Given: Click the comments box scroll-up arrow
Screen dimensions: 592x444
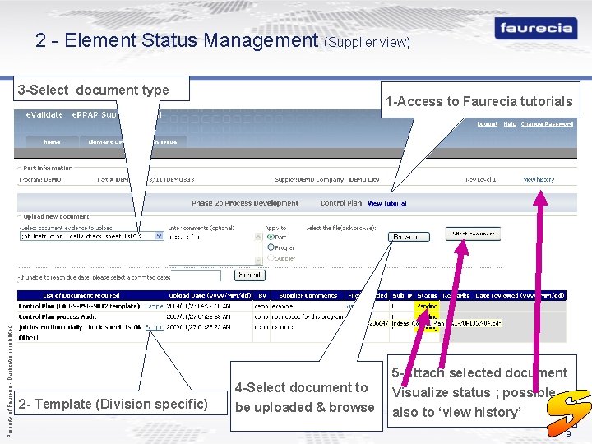Looking at the screenshot, I should point(259,236).
